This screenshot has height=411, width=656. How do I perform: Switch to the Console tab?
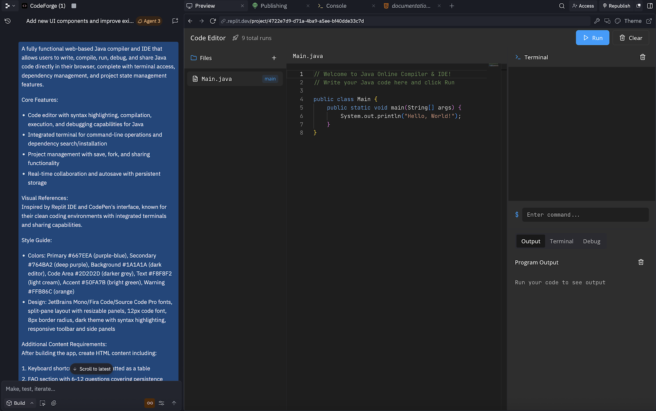(336, 6)
